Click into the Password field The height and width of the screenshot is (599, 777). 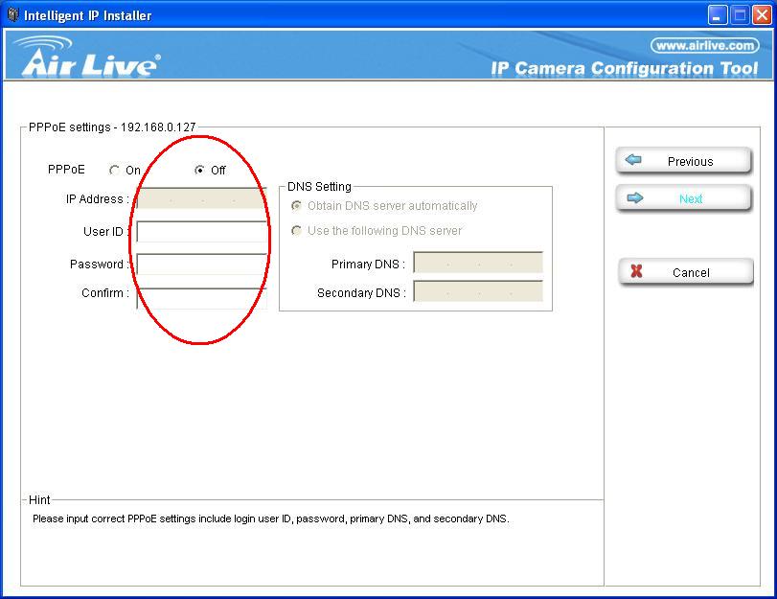click(201, 265)
